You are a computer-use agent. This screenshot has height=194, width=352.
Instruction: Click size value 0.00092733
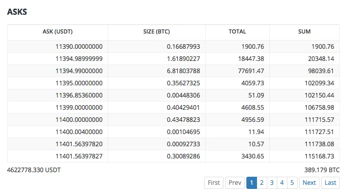click(x=183, y=144)
